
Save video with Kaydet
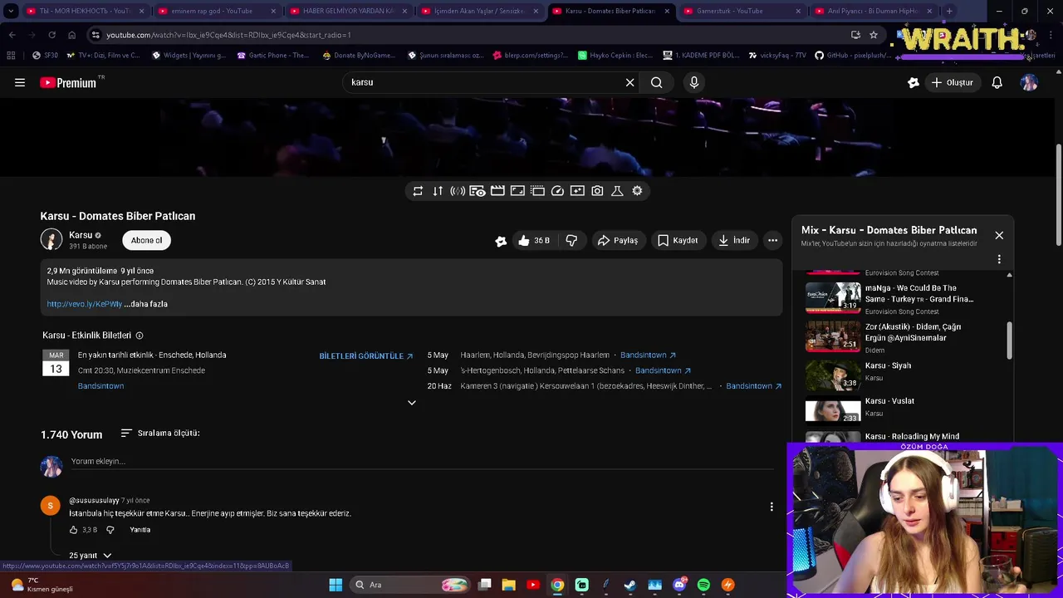click(x=678, y=240)
